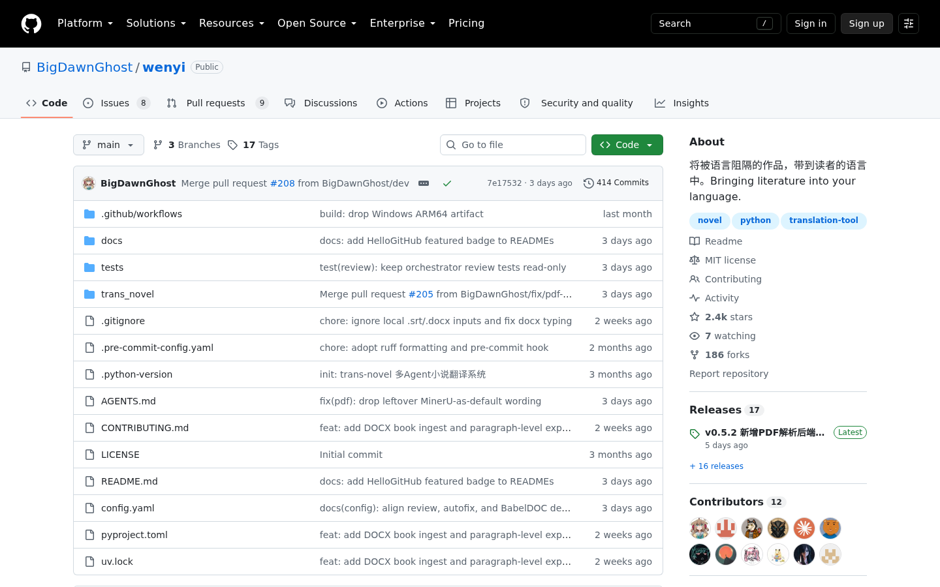Image resolution: width=940 pixels, height=587 pixels.
Task: View the Projects tab
Action: point(473,103)
